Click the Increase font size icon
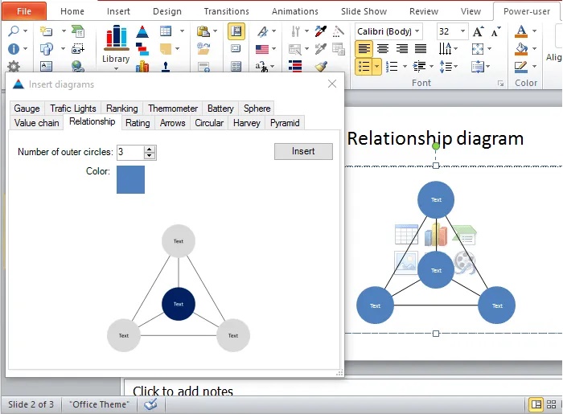The height and width of the screenshot is (414, 563). pyautogui.click(x=478, y=31)
